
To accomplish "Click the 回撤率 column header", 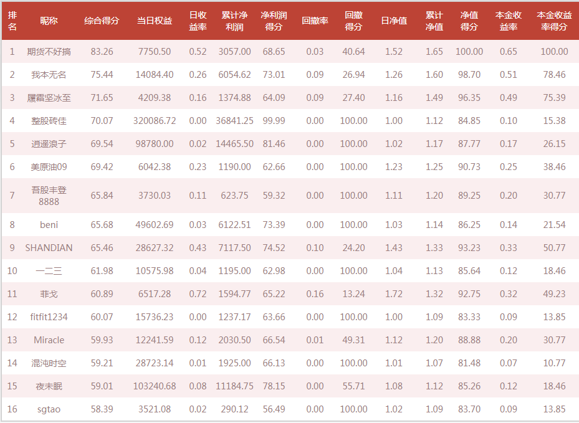I will click(x=315, y=21).
